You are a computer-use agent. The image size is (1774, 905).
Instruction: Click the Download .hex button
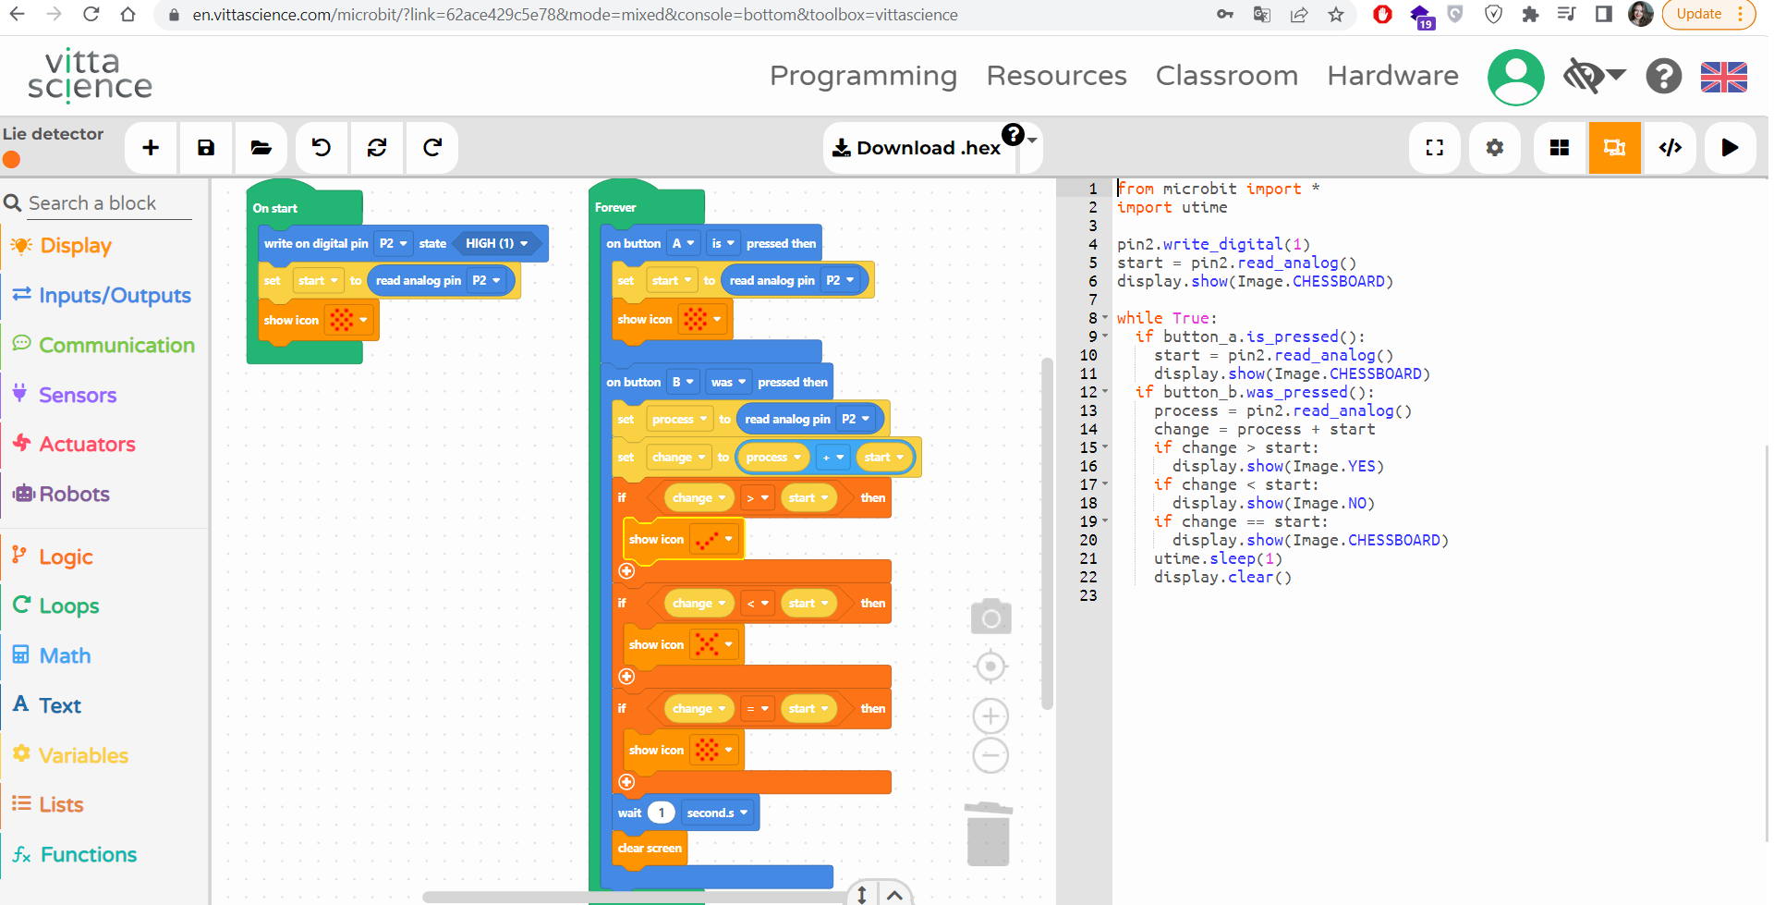click(x=917, y=148)
